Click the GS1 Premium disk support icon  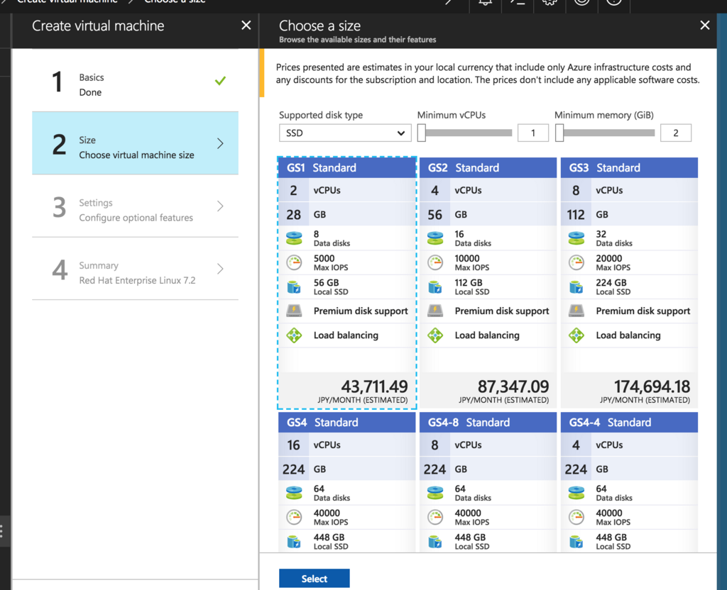[294, 311]
